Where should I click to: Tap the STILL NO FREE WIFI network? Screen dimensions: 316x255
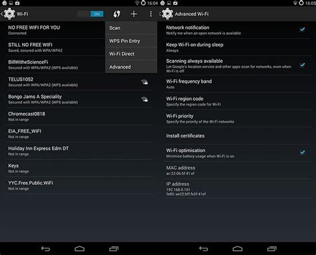pyautogui.click(x=55, y=47)
